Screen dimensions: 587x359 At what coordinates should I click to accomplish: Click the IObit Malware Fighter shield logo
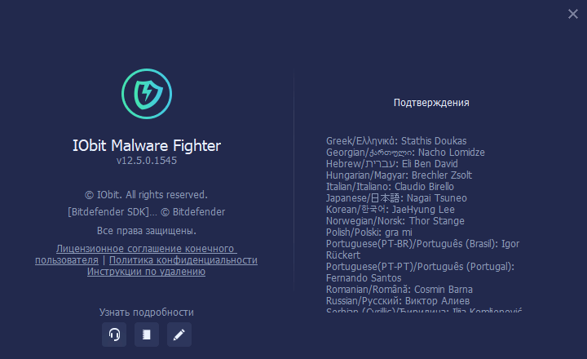[x=147, y=94]
